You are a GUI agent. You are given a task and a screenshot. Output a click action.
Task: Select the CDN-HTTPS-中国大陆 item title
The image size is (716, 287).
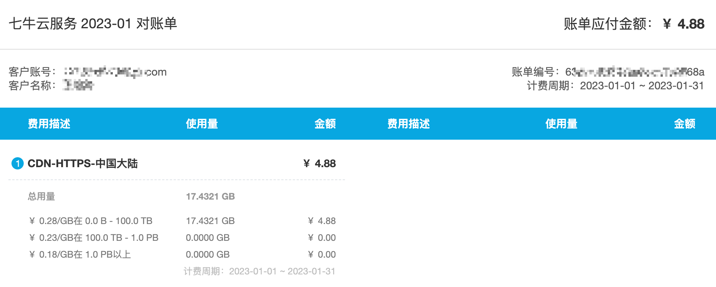click(x=83, y=163)
